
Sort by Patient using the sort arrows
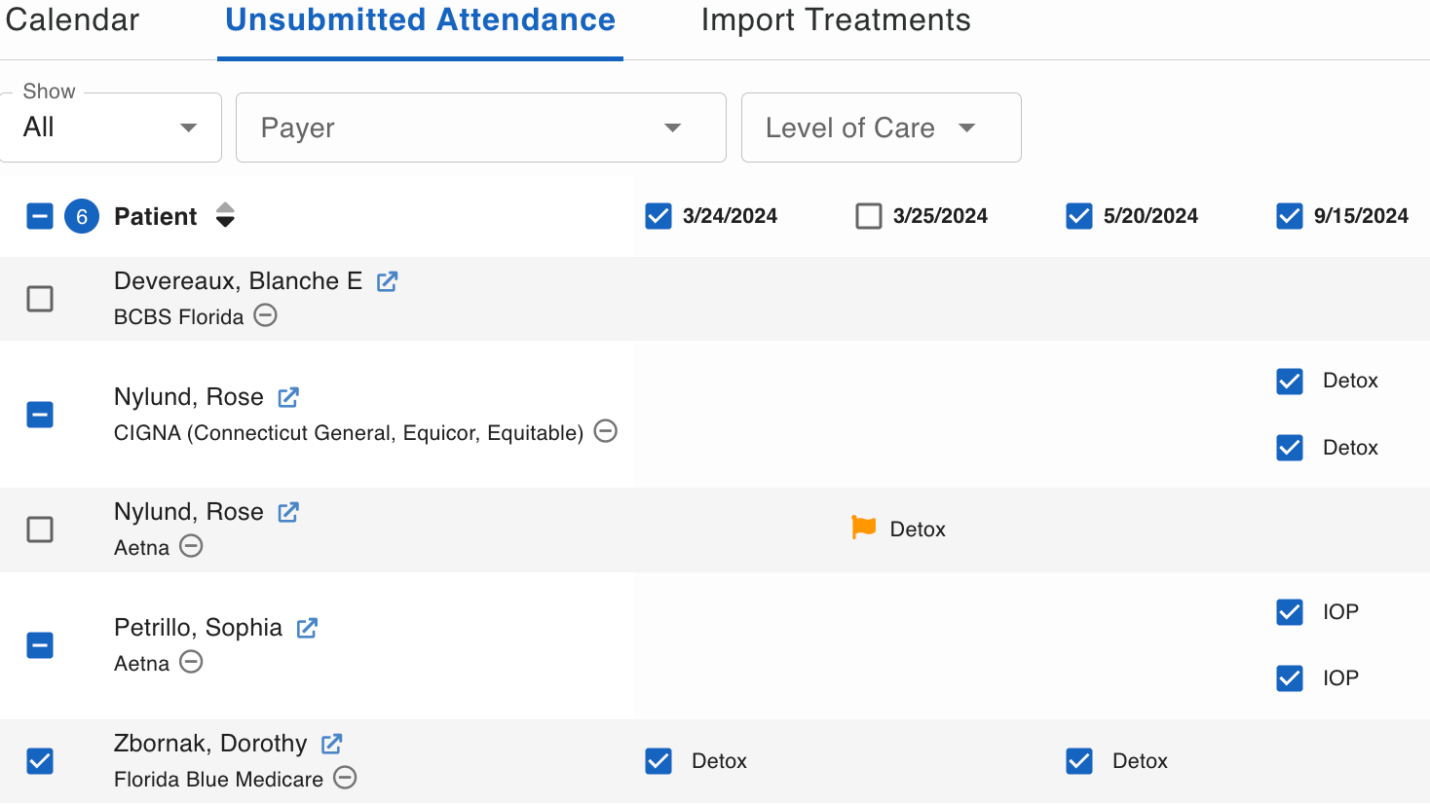click(225, 215)
